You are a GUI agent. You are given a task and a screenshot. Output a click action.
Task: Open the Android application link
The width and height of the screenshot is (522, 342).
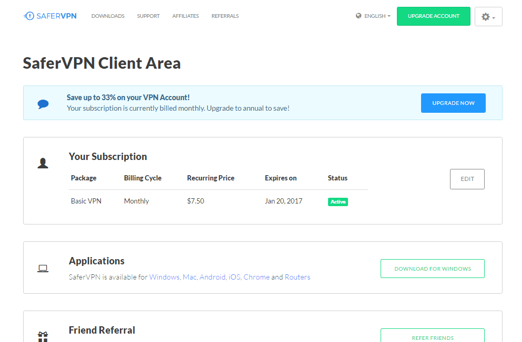click(x=212, y=277)
